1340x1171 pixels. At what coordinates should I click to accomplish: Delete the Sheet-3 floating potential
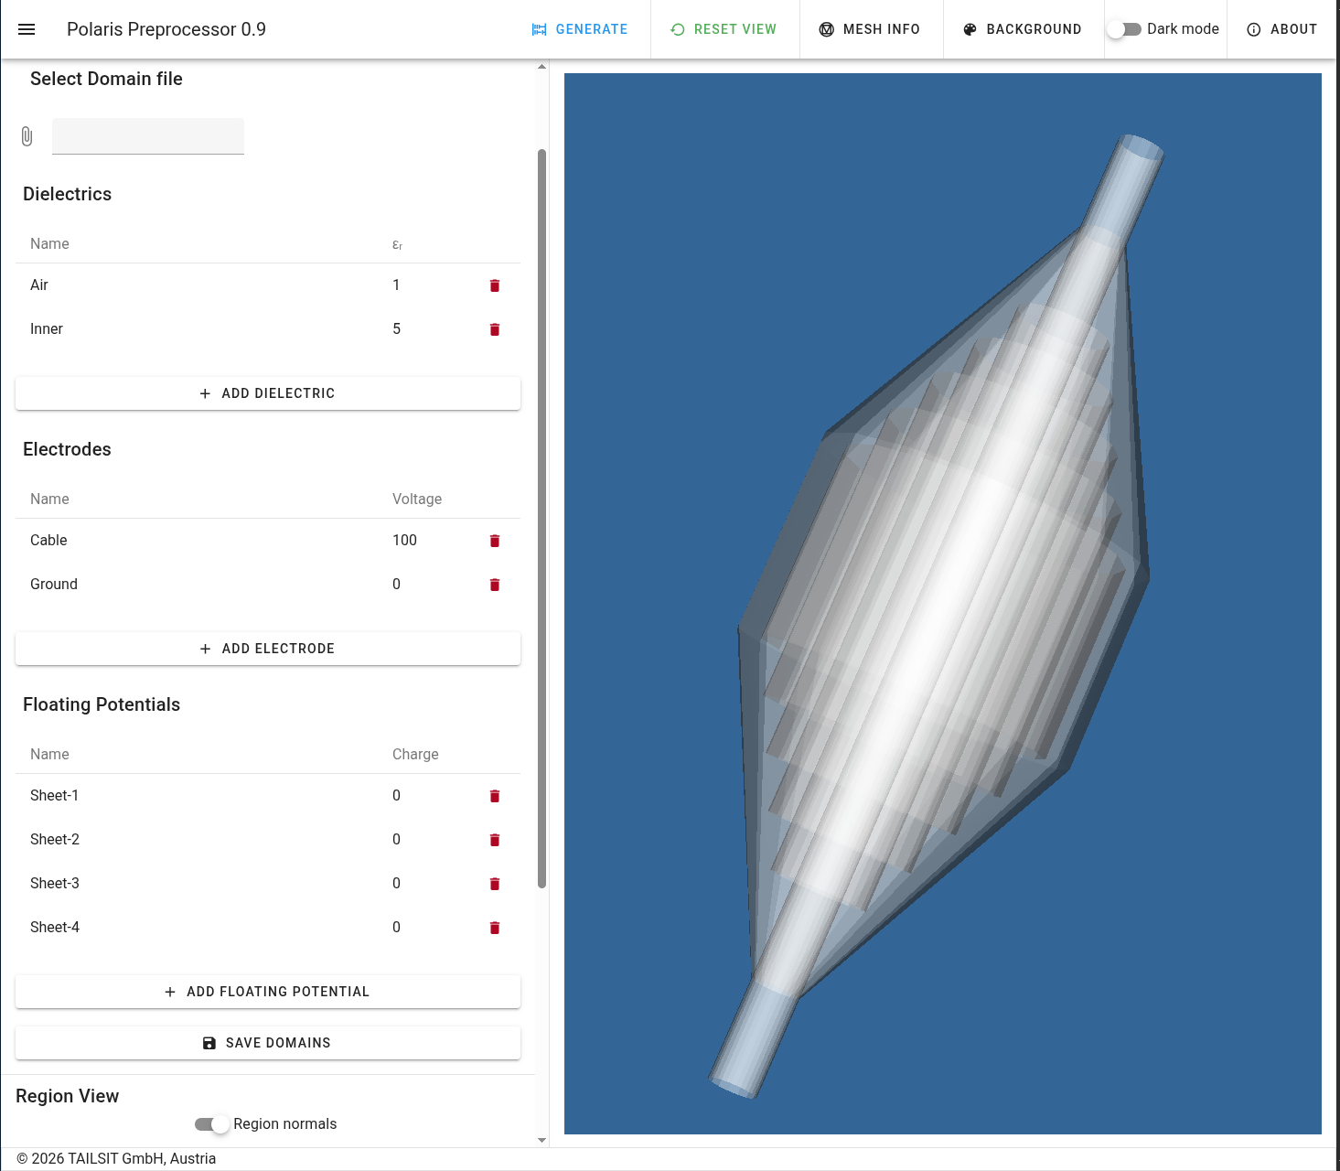click(495, 884)
